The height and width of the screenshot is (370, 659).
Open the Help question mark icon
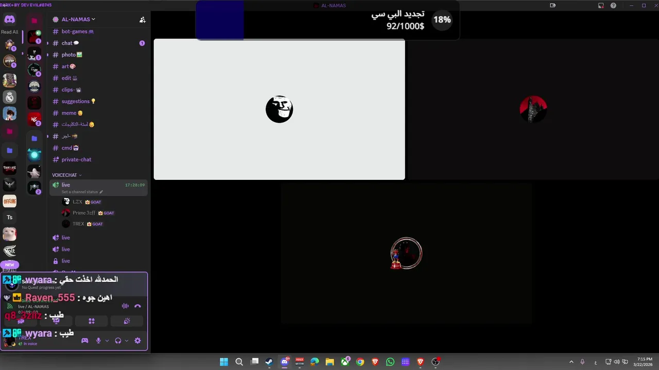coord(613,6)
